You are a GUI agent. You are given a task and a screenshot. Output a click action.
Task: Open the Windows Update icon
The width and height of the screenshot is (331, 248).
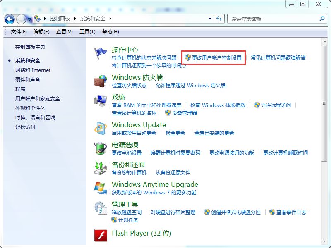(101, 129)
